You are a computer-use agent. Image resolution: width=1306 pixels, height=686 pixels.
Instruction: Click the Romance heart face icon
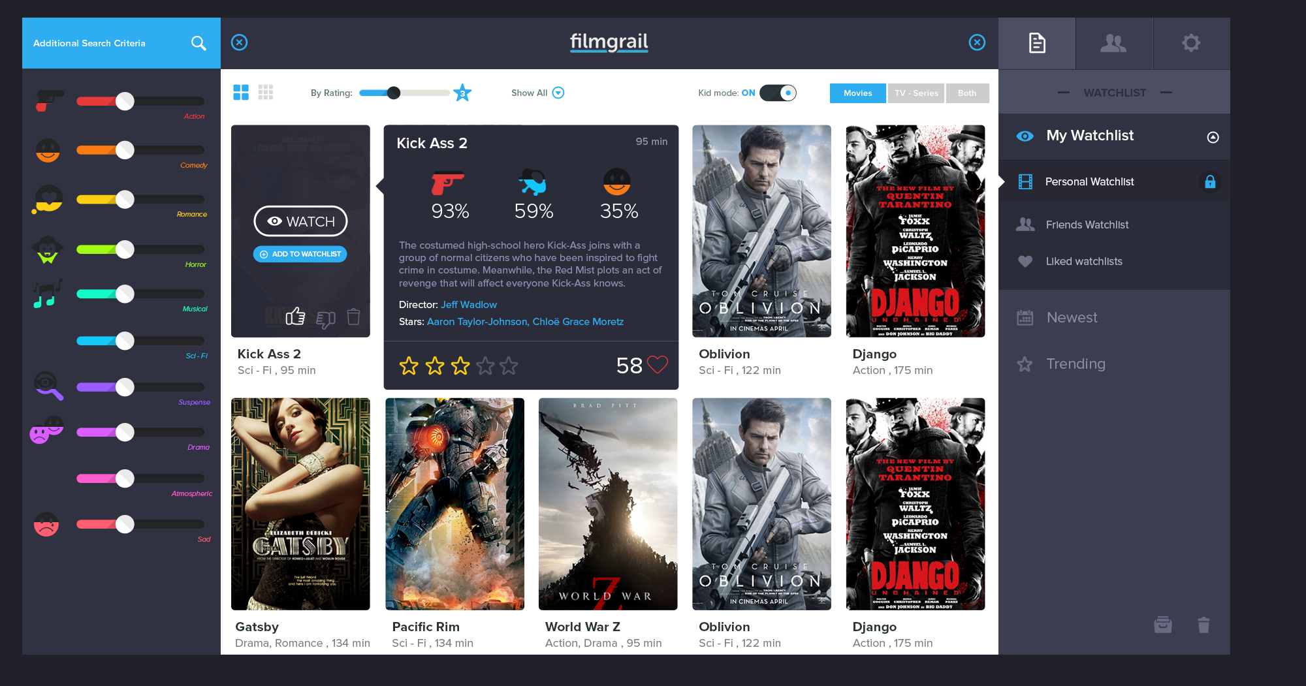click(48, 199)
